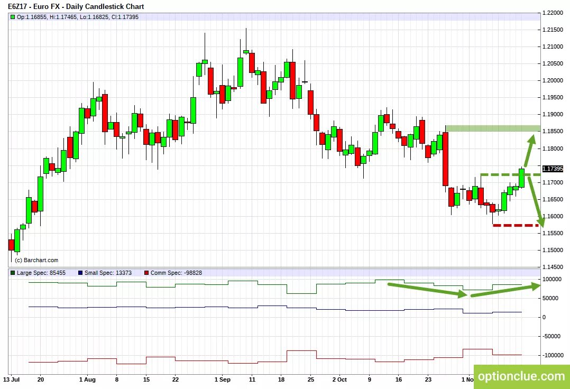The width and height of the screenshot is (570, 389).
Task: Click the 1.15500 price axis label
Action: click(553, 233)
